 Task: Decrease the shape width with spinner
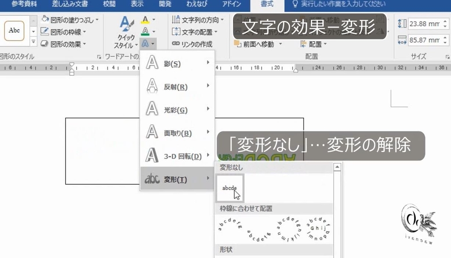[445, 43]
